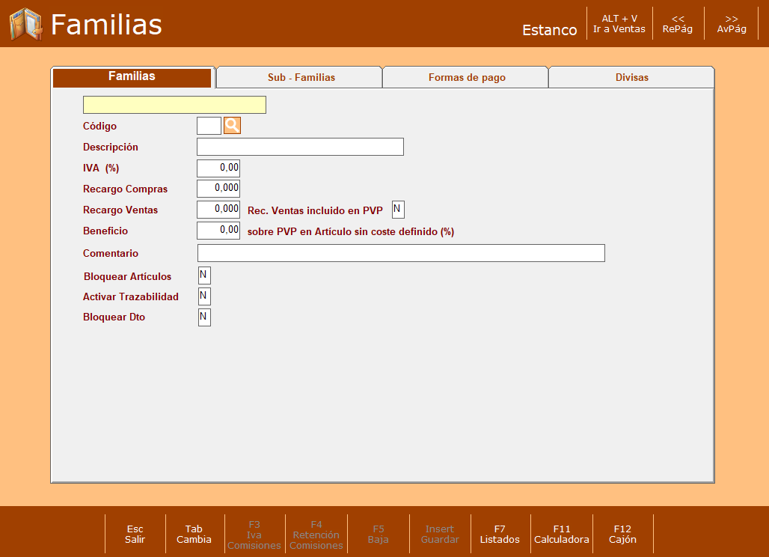Click ALT + V Ir a Ventas button
Image resolution: width=769 pixels, height=557 pixels.
coord(619,24)
